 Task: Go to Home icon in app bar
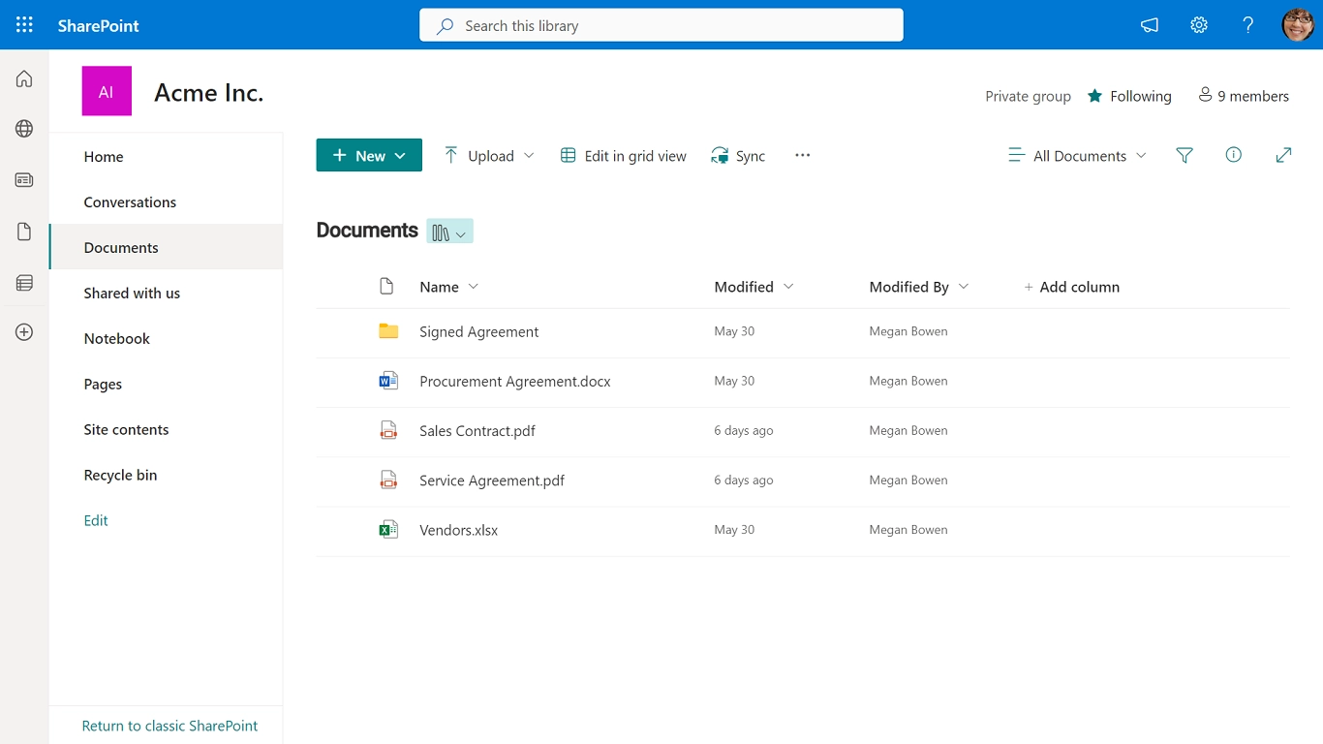click(24, 78)
